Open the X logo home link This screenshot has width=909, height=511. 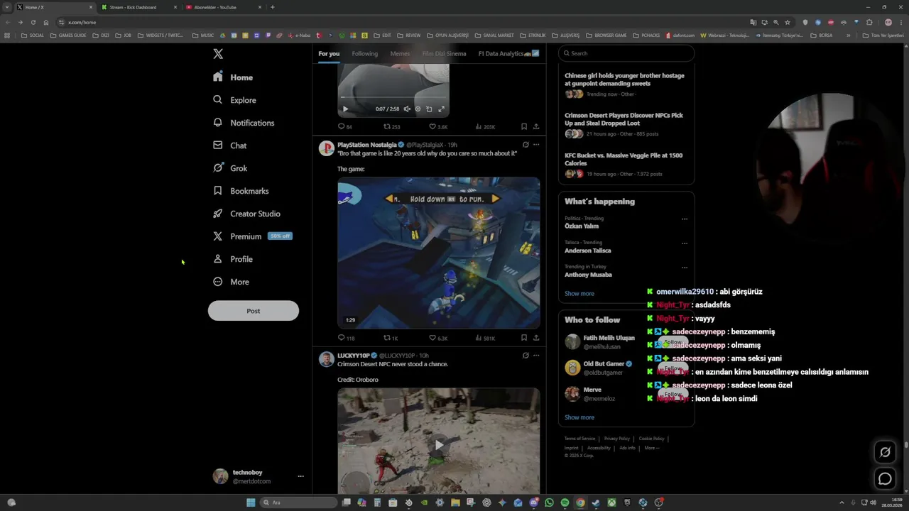[x=218, y=54]
